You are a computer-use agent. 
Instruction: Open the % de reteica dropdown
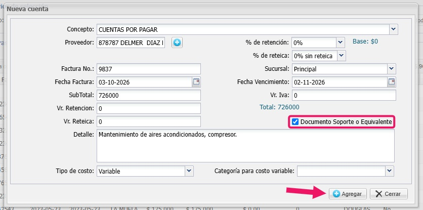pos(341,56)
